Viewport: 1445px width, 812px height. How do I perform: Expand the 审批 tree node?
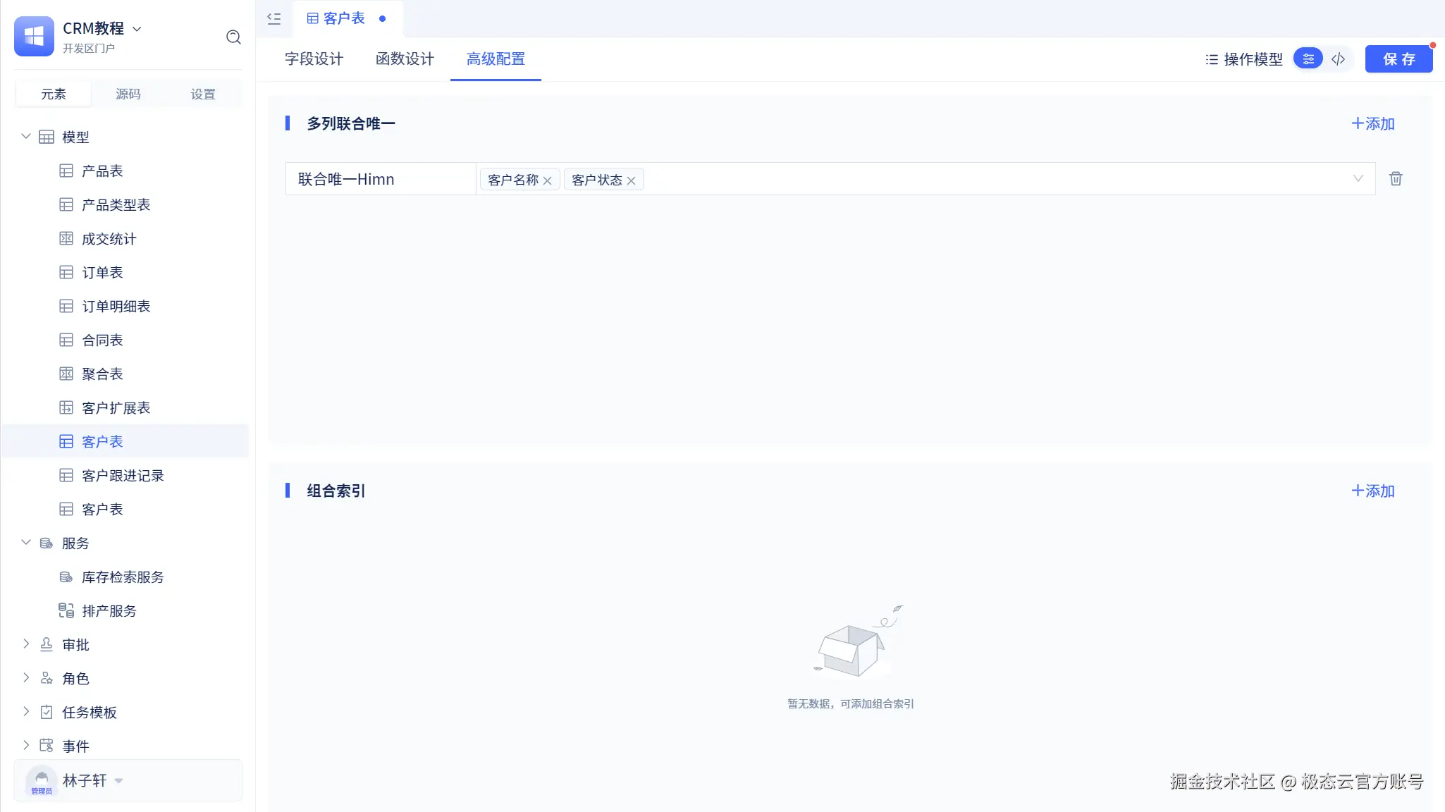point(26,644)
